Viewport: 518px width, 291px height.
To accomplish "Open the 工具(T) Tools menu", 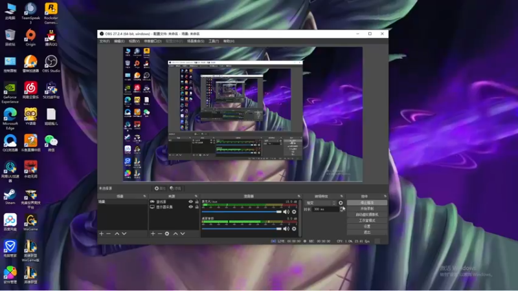I will pyautogui.click(x=214, y=41).
